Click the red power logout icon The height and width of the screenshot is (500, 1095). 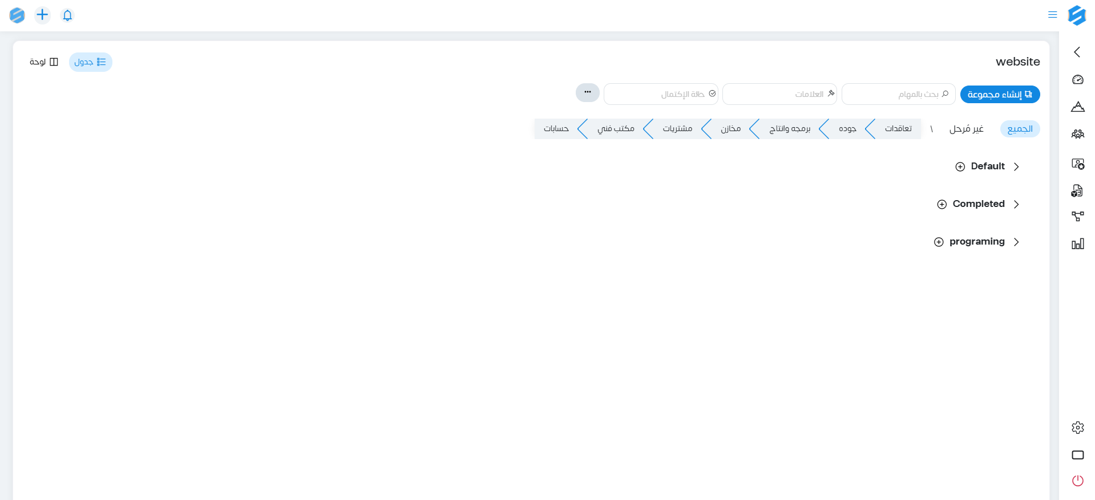(x=1077, y=481)
